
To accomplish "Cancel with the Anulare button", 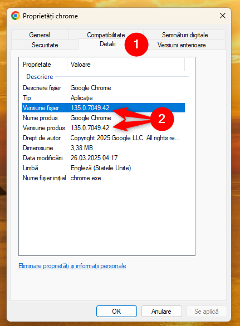I will pos(161,311).
